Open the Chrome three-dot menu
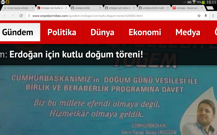This screenshot has height=135, width=217. pyautogui.click(x=213, y=16)
